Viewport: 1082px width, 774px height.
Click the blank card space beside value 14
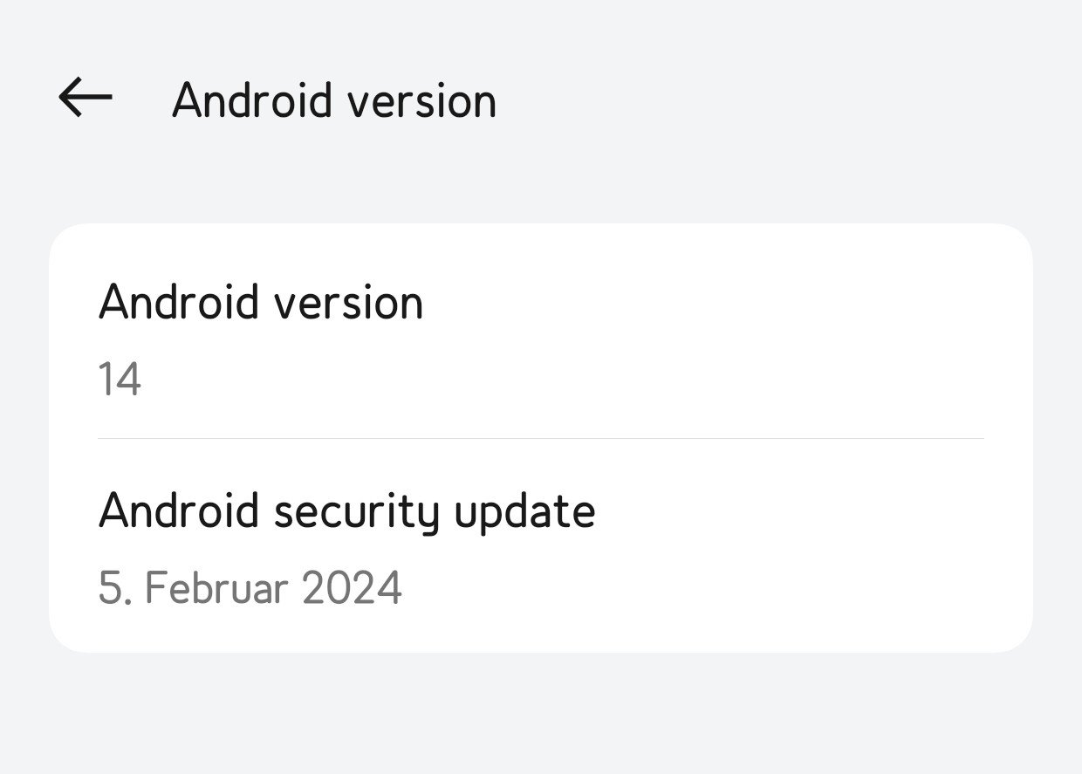point(567,380)
